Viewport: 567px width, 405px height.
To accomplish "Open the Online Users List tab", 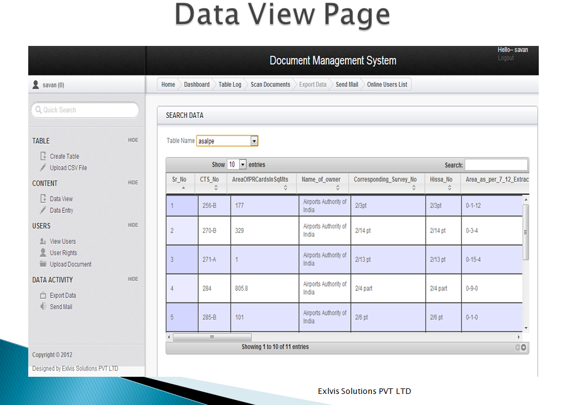I will [x=387, y=85].
